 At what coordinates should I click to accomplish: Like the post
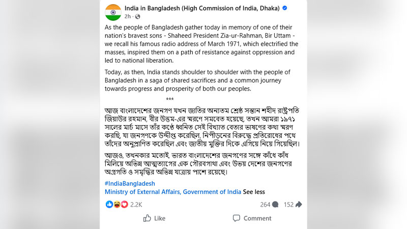tap(154, 218)
